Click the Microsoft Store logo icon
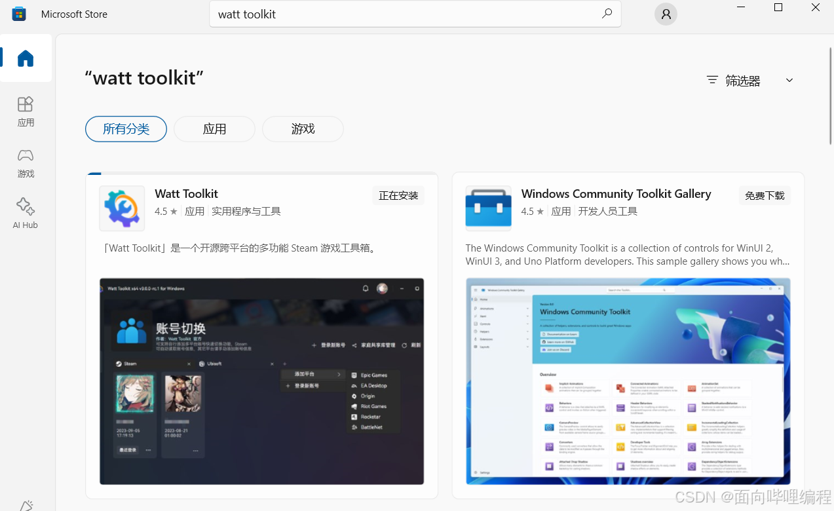834x511 pixels. pos(19,14)
